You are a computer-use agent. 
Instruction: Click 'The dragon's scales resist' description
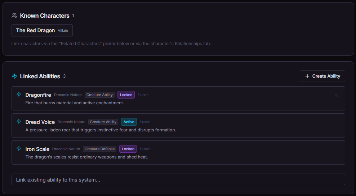coord(86,157)
